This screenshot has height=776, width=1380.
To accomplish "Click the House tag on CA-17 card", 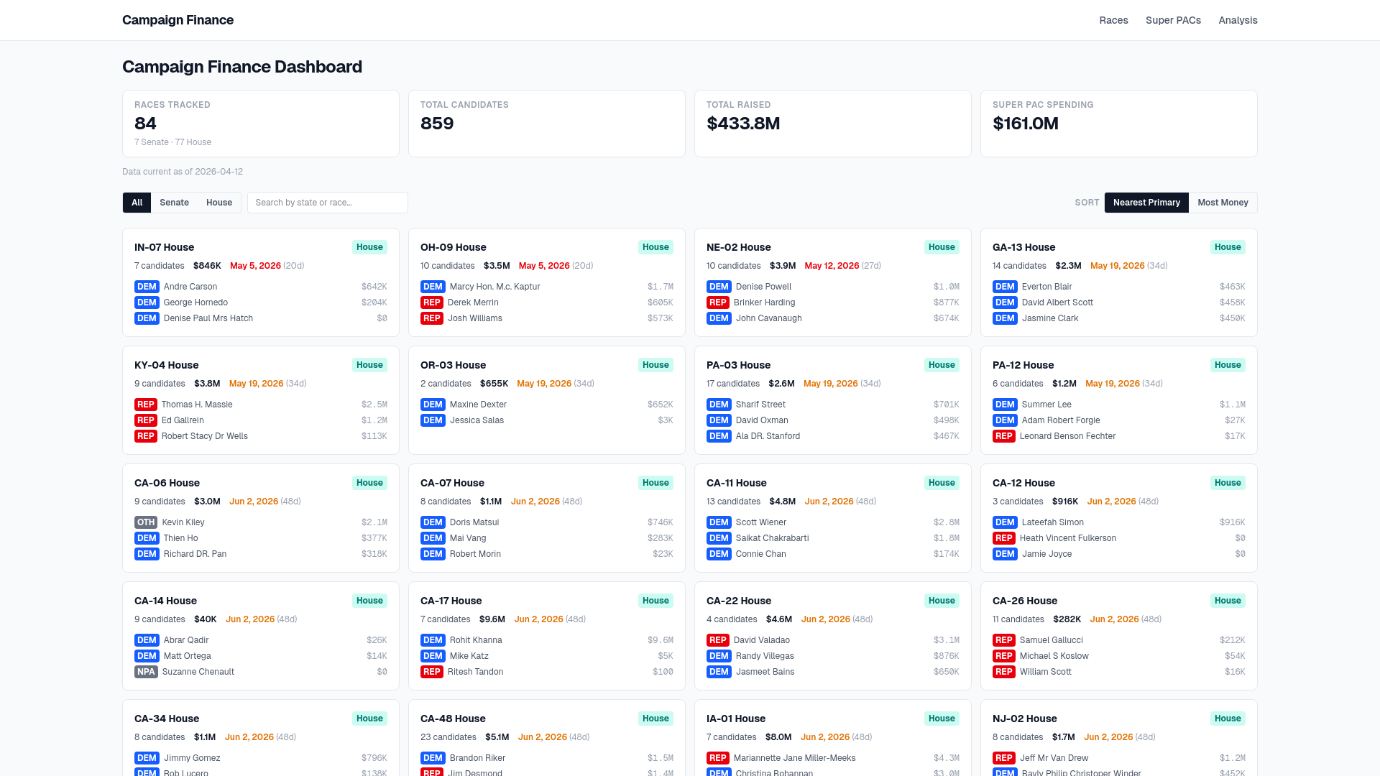I will tap(655, 601).
